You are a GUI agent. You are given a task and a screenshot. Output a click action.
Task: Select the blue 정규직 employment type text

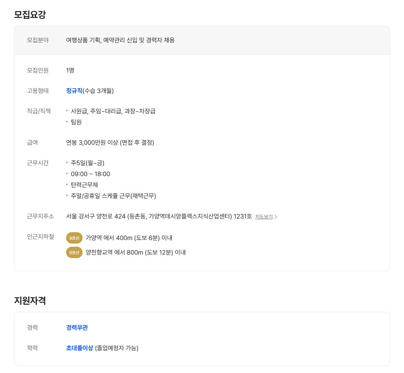tap(74, 91)
